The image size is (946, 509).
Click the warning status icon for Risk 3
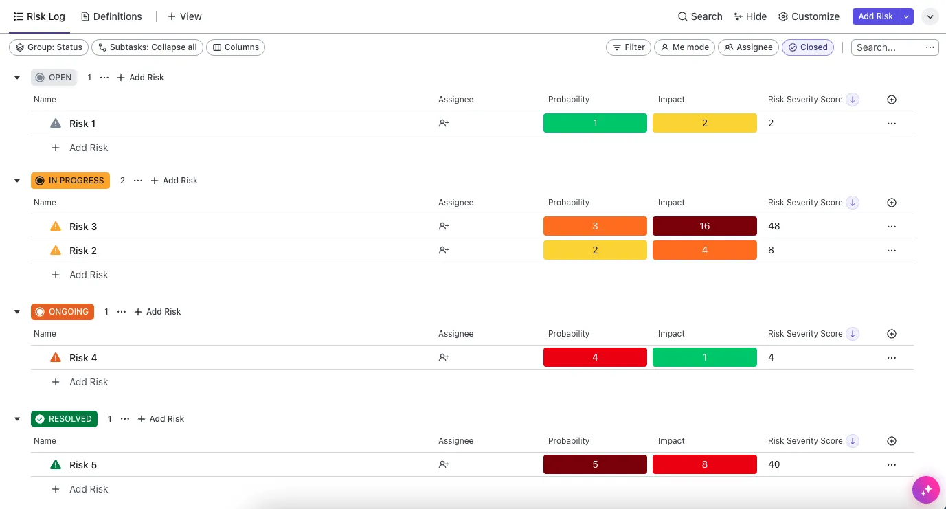point(56,226)
